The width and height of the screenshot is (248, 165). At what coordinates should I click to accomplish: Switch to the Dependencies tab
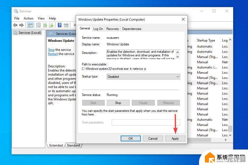pyautogui.click(x=132, y=29)
